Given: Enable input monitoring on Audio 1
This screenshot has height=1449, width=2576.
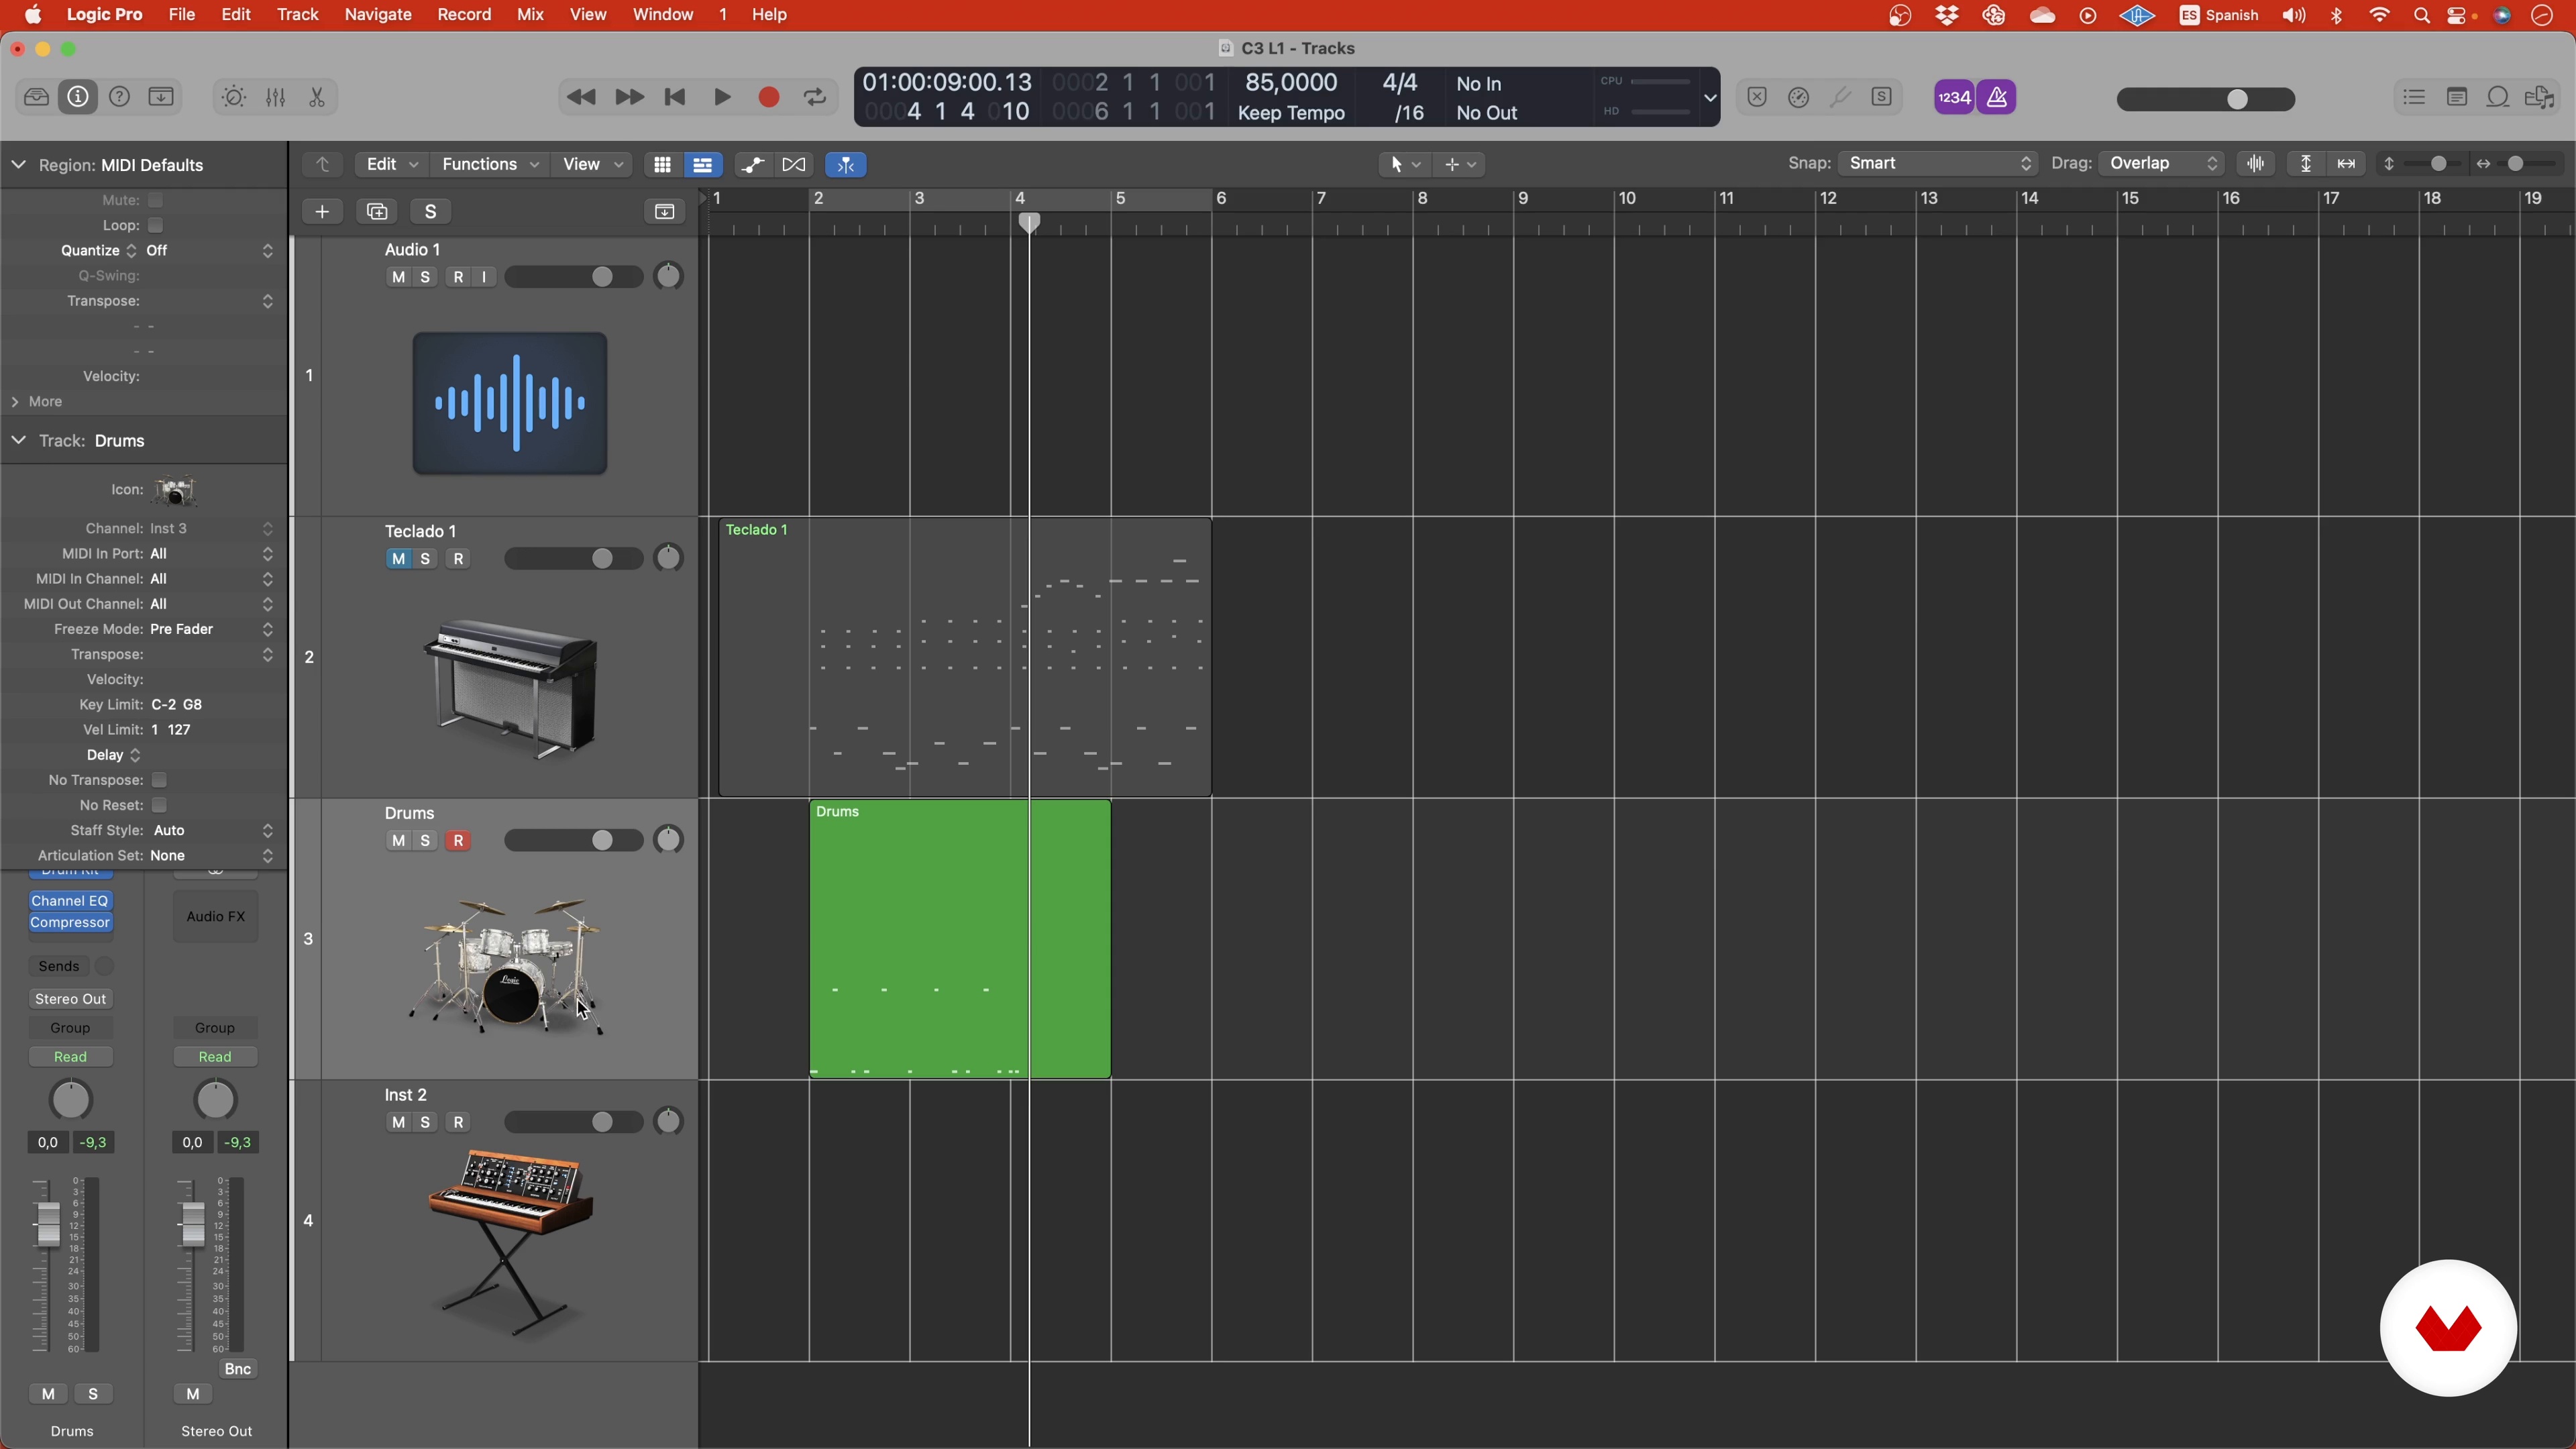Looking at the screenshot, I should pos(485,277).
